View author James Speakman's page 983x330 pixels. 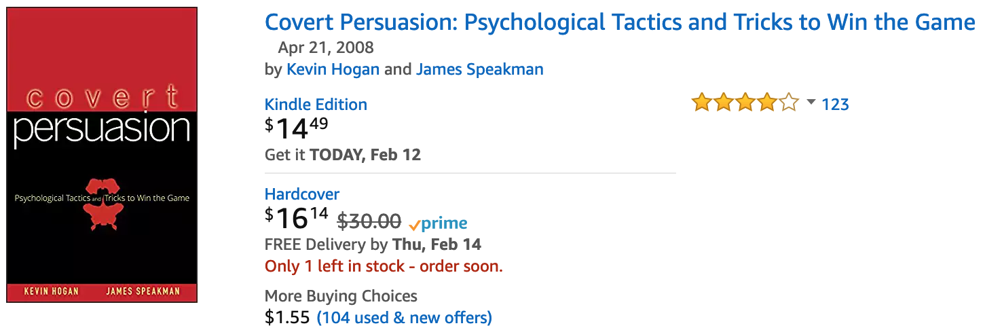point(479,69)
